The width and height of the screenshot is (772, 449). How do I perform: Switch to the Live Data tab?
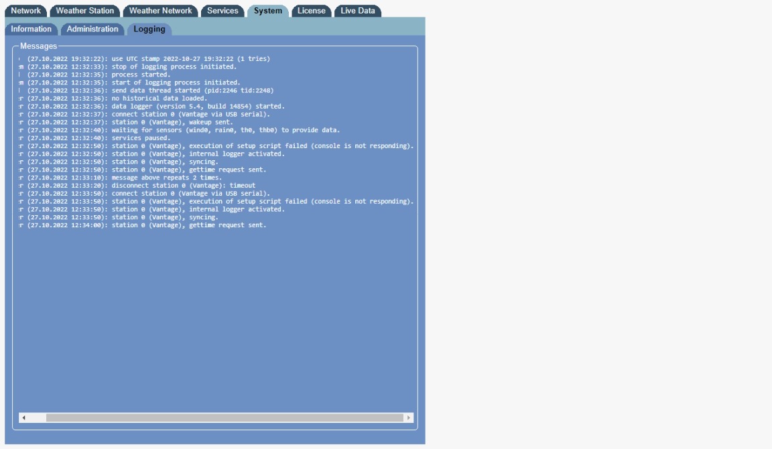(x=358, y=11)
